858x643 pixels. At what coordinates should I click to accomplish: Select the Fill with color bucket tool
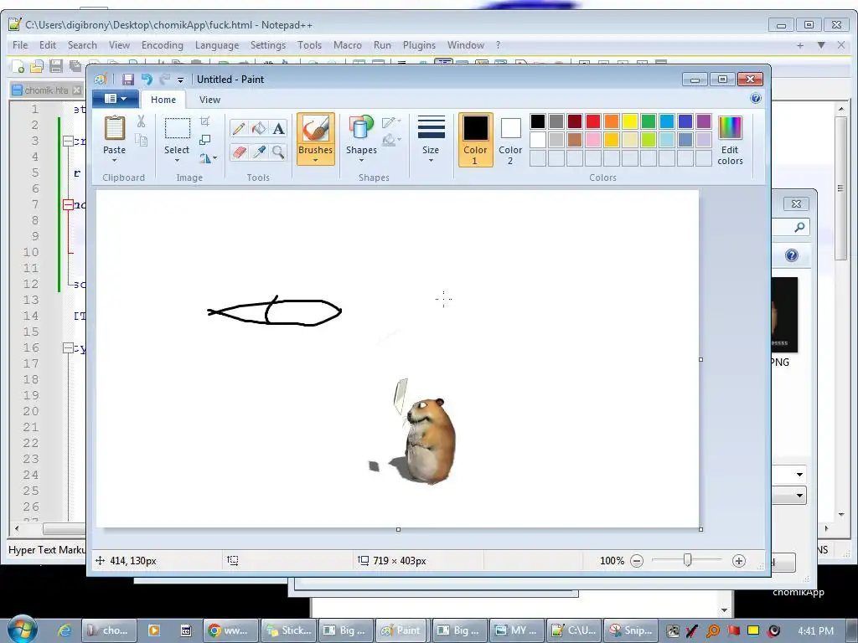click(258, 128)
